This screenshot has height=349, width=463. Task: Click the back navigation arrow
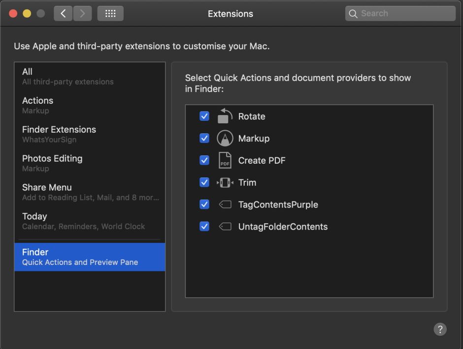pos(63,13)
